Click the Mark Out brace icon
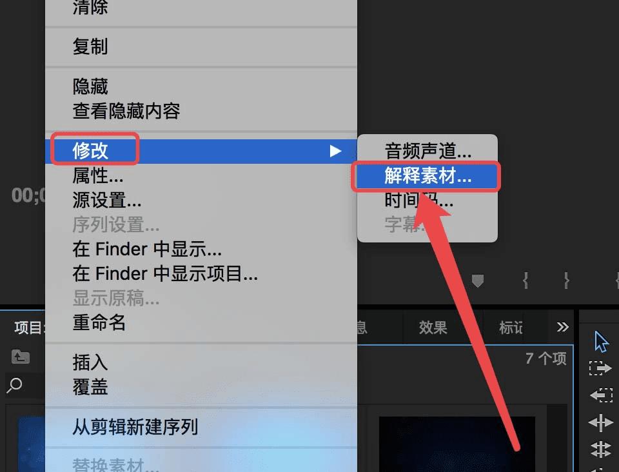 [567, 280]
